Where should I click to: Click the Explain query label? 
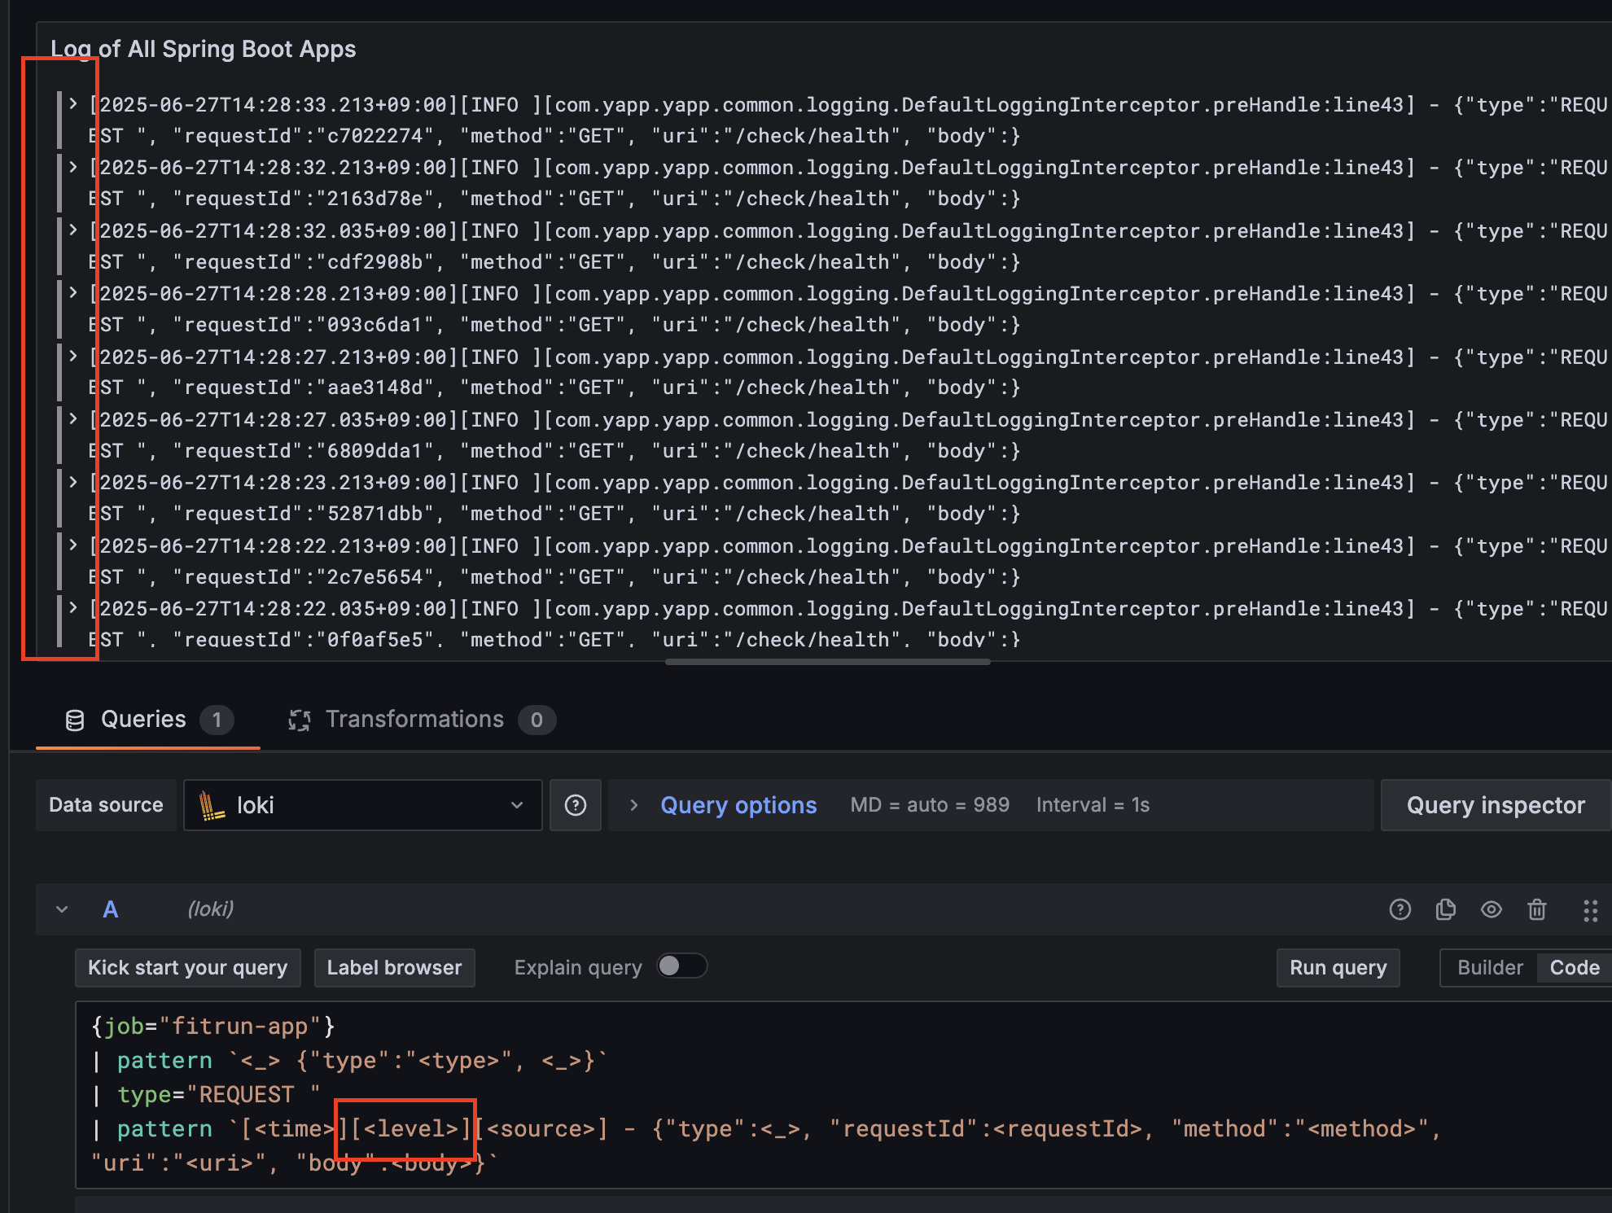tap(578, 968)
